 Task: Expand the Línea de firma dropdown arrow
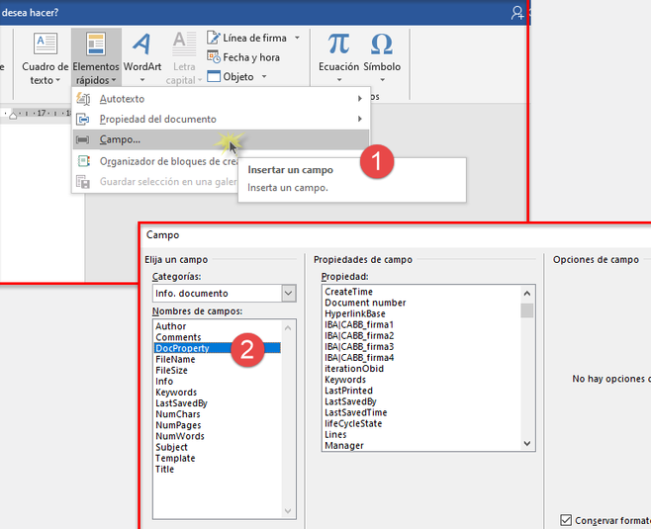tap(297, 38)
